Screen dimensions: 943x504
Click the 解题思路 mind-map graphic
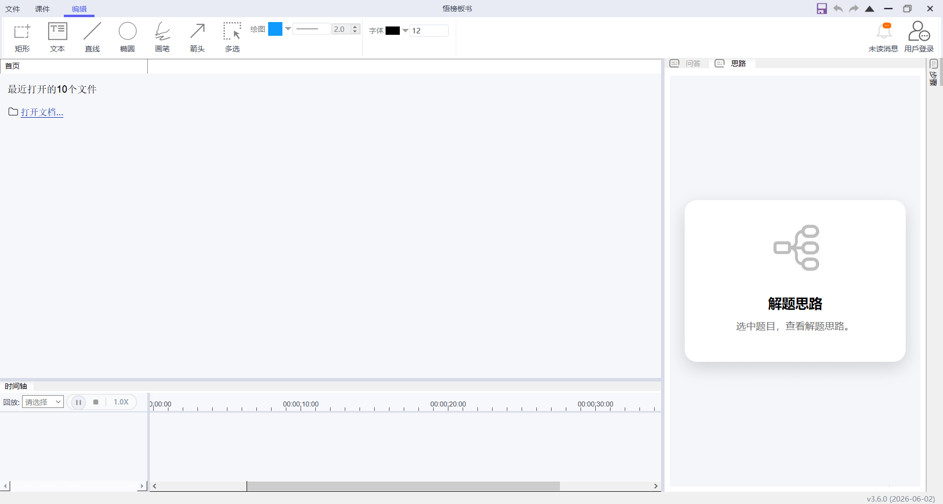click(796, 248)
